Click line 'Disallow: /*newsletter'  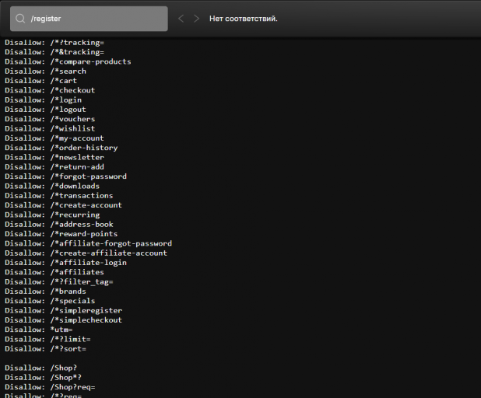tap(54, 157)
